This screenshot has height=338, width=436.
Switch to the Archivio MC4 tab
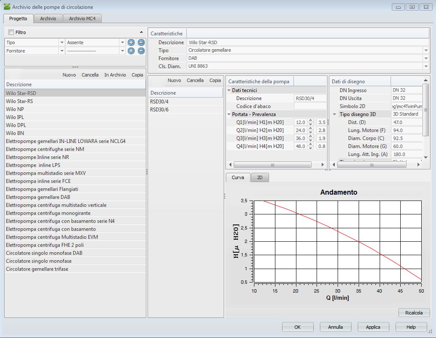(x=82, y=18)
